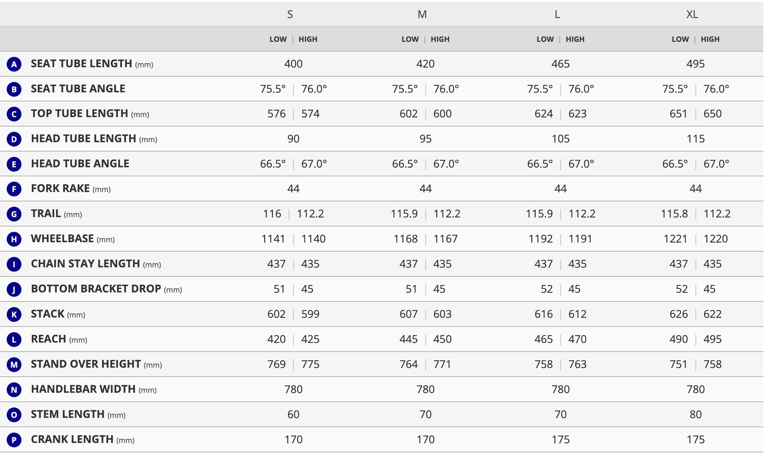Screen dimensions: 766x455
Task: Click the circled G icon next to Trail
Action: 14,214
